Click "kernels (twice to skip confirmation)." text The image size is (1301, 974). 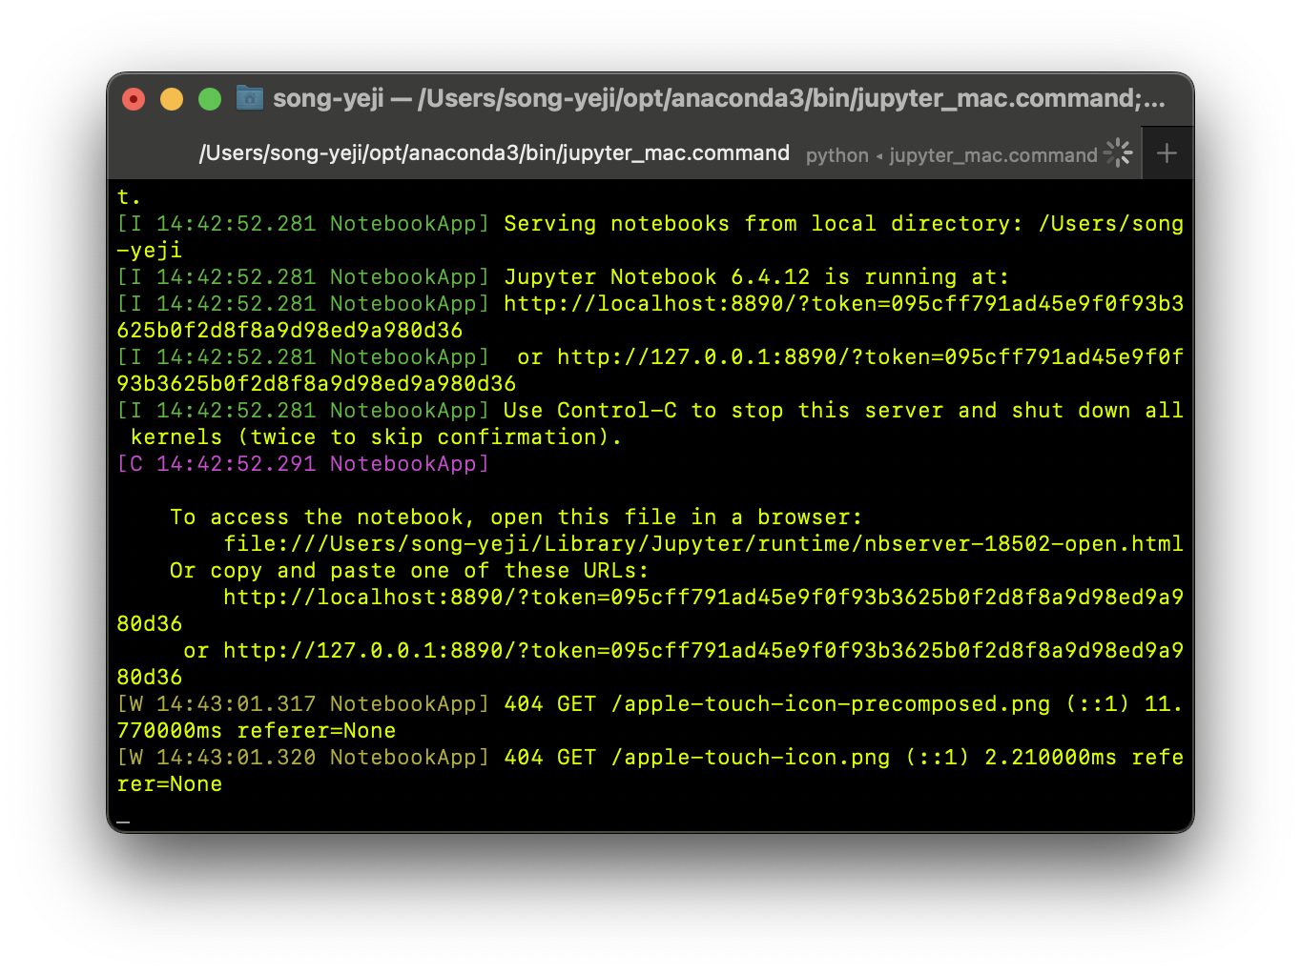(376, 437)
